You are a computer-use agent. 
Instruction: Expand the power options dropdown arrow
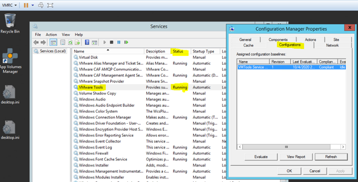pos(33,5)
